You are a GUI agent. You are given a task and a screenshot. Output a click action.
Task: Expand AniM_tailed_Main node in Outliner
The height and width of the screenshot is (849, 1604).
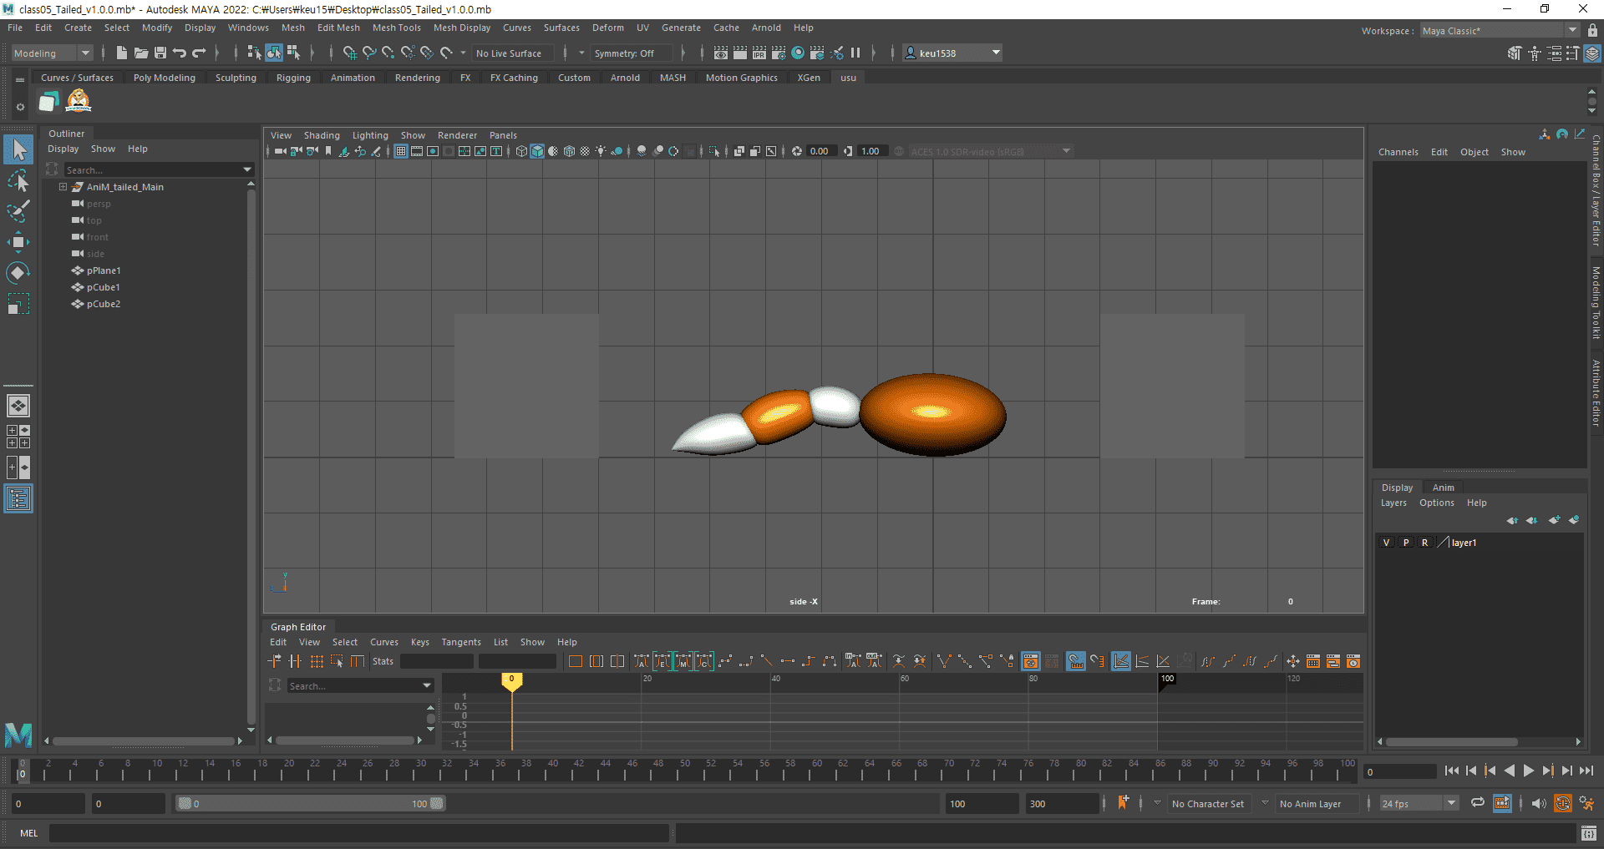pyautogui.click(x=63, y=187)
